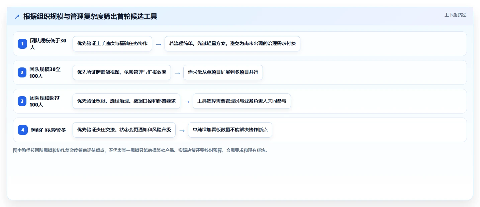
Task: Select the 优先验证权限、流程治理、数据口径和部署要求 box
Action: [126, 101]
